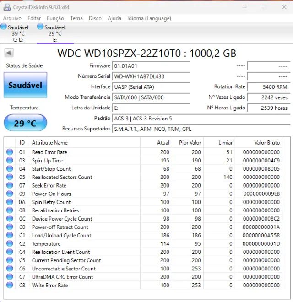Click the Letra da Unidade field
This screenshot has height=302, width=293.
pyautogui.click(x=152, y=108)
